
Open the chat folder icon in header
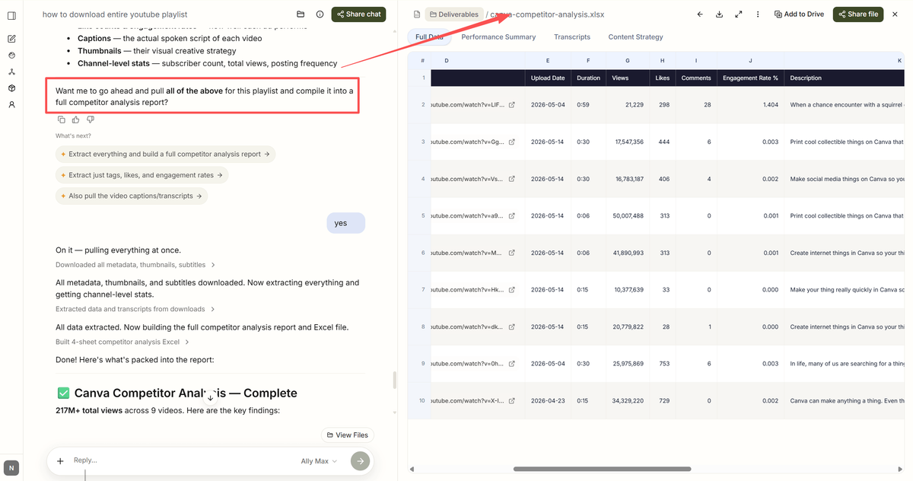pos(301,14)
